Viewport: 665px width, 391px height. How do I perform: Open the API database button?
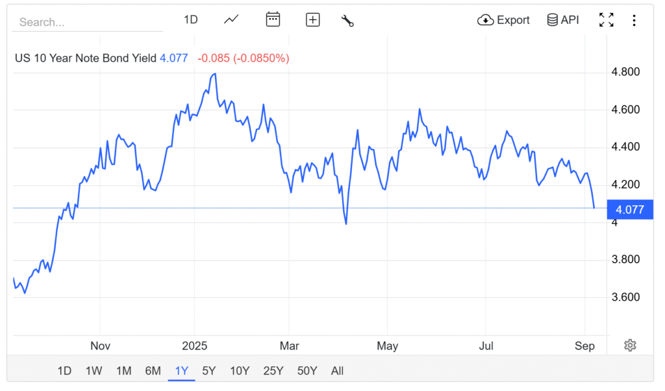pos(562,20)
